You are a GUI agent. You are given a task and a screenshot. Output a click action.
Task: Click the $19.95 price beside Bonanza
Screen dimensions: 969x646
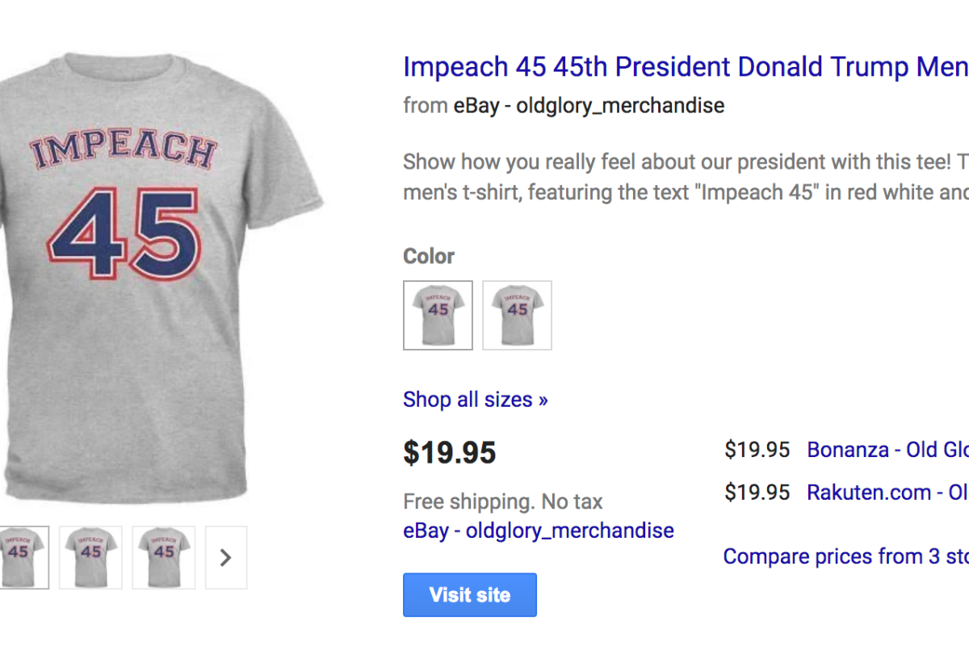click(757, 450)
